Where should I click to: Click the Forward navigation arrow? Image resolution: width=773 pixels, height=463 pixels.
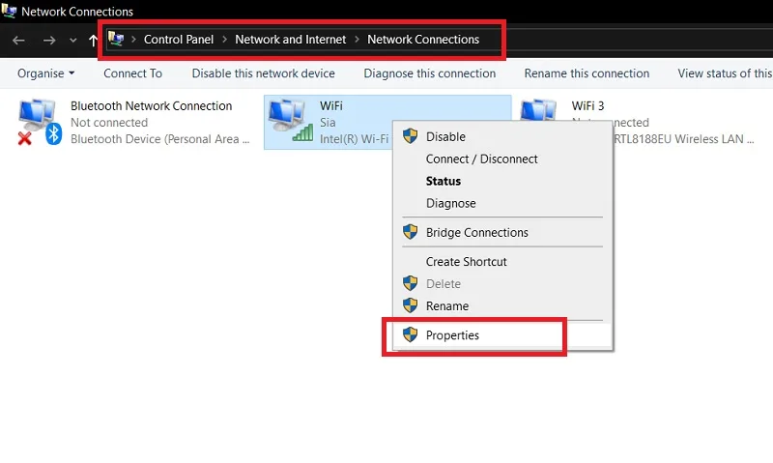point(49,40)
